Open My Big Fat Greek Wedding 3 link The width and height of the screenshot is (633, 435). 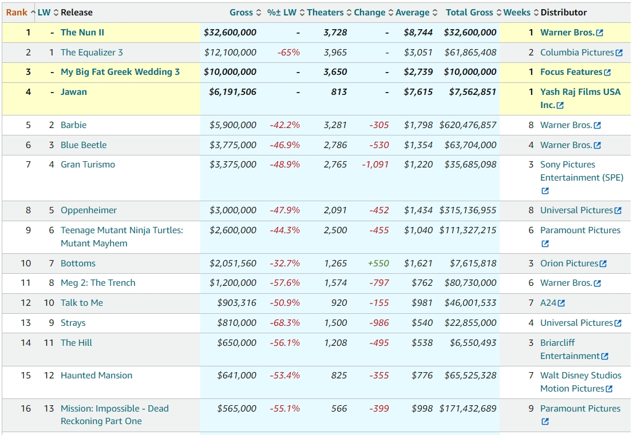[120, 72]
